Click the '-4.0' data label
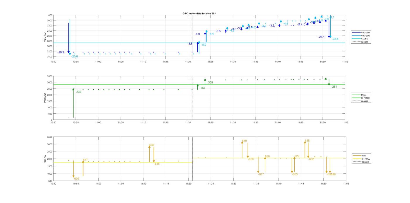 197,34
